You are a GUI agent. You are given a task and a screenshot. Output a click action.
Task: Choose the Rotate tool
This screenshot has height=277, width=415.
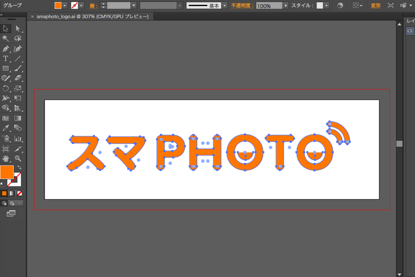[x=6, y=88]
